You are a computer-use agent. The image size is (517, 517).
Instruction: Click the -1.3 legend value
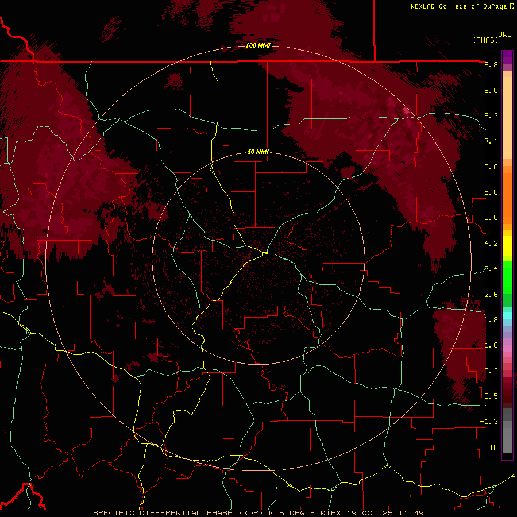(x=489, y=422)
